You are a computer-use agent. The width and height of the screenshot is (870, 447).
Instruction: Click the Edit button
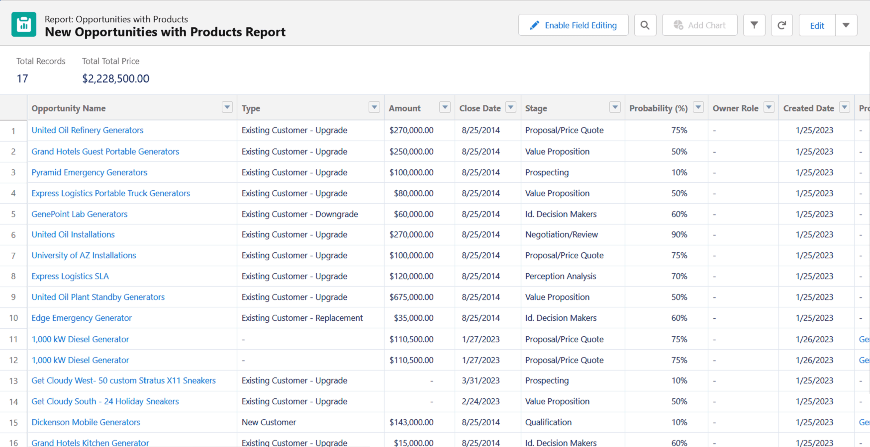817,25
